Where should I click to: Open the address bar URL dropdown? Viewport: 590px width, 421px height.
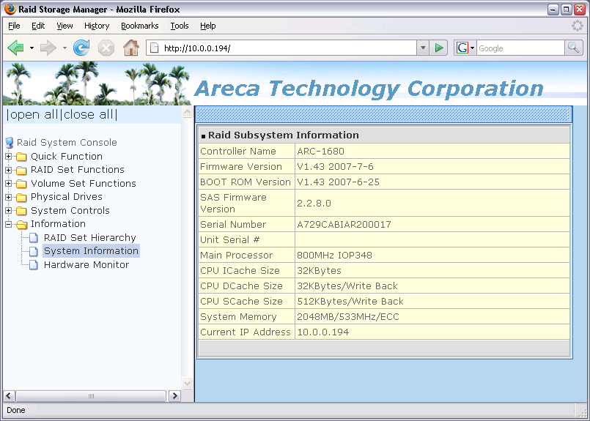click(x=423, y=48)
